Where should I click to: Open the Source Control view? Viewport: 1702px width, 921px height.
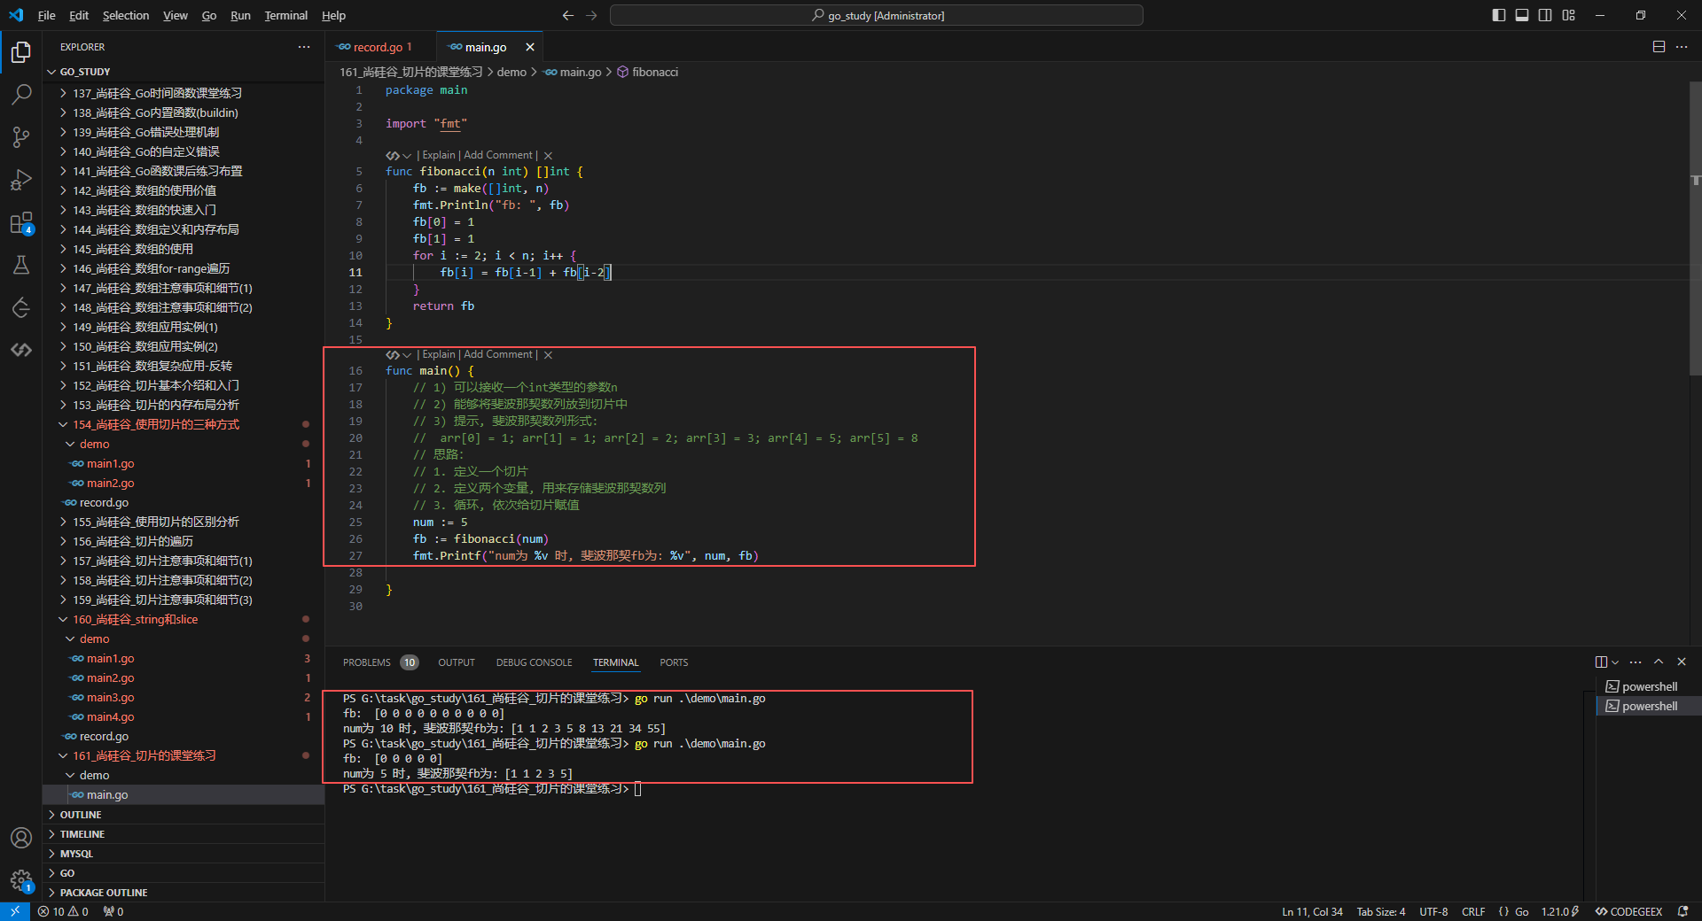point(21,137)
